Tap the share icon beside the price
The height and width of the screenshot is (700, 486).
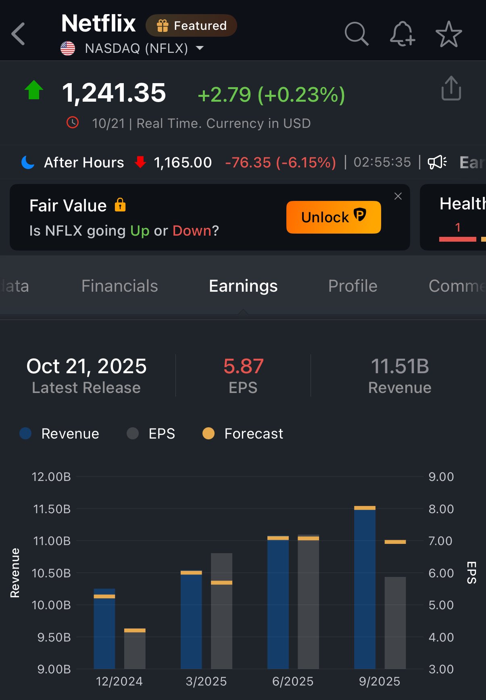click(x=451, y=88)
